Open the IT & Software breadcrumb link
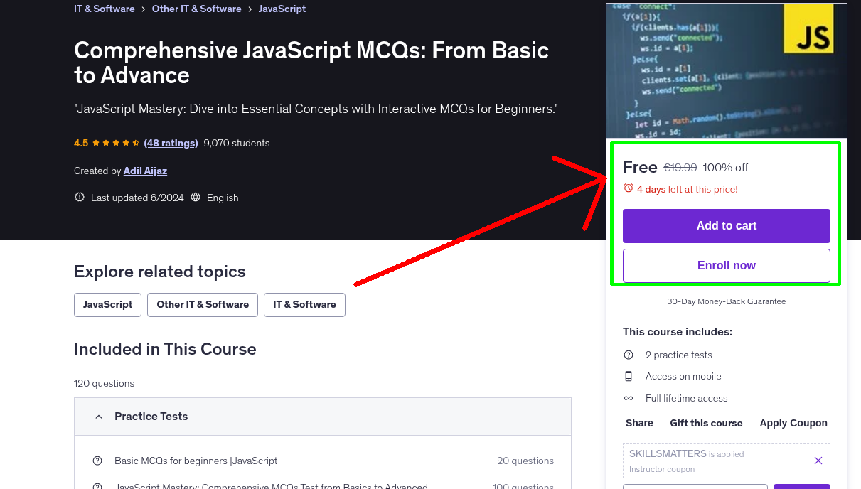The image size is (861, 489). pos(104,9)
